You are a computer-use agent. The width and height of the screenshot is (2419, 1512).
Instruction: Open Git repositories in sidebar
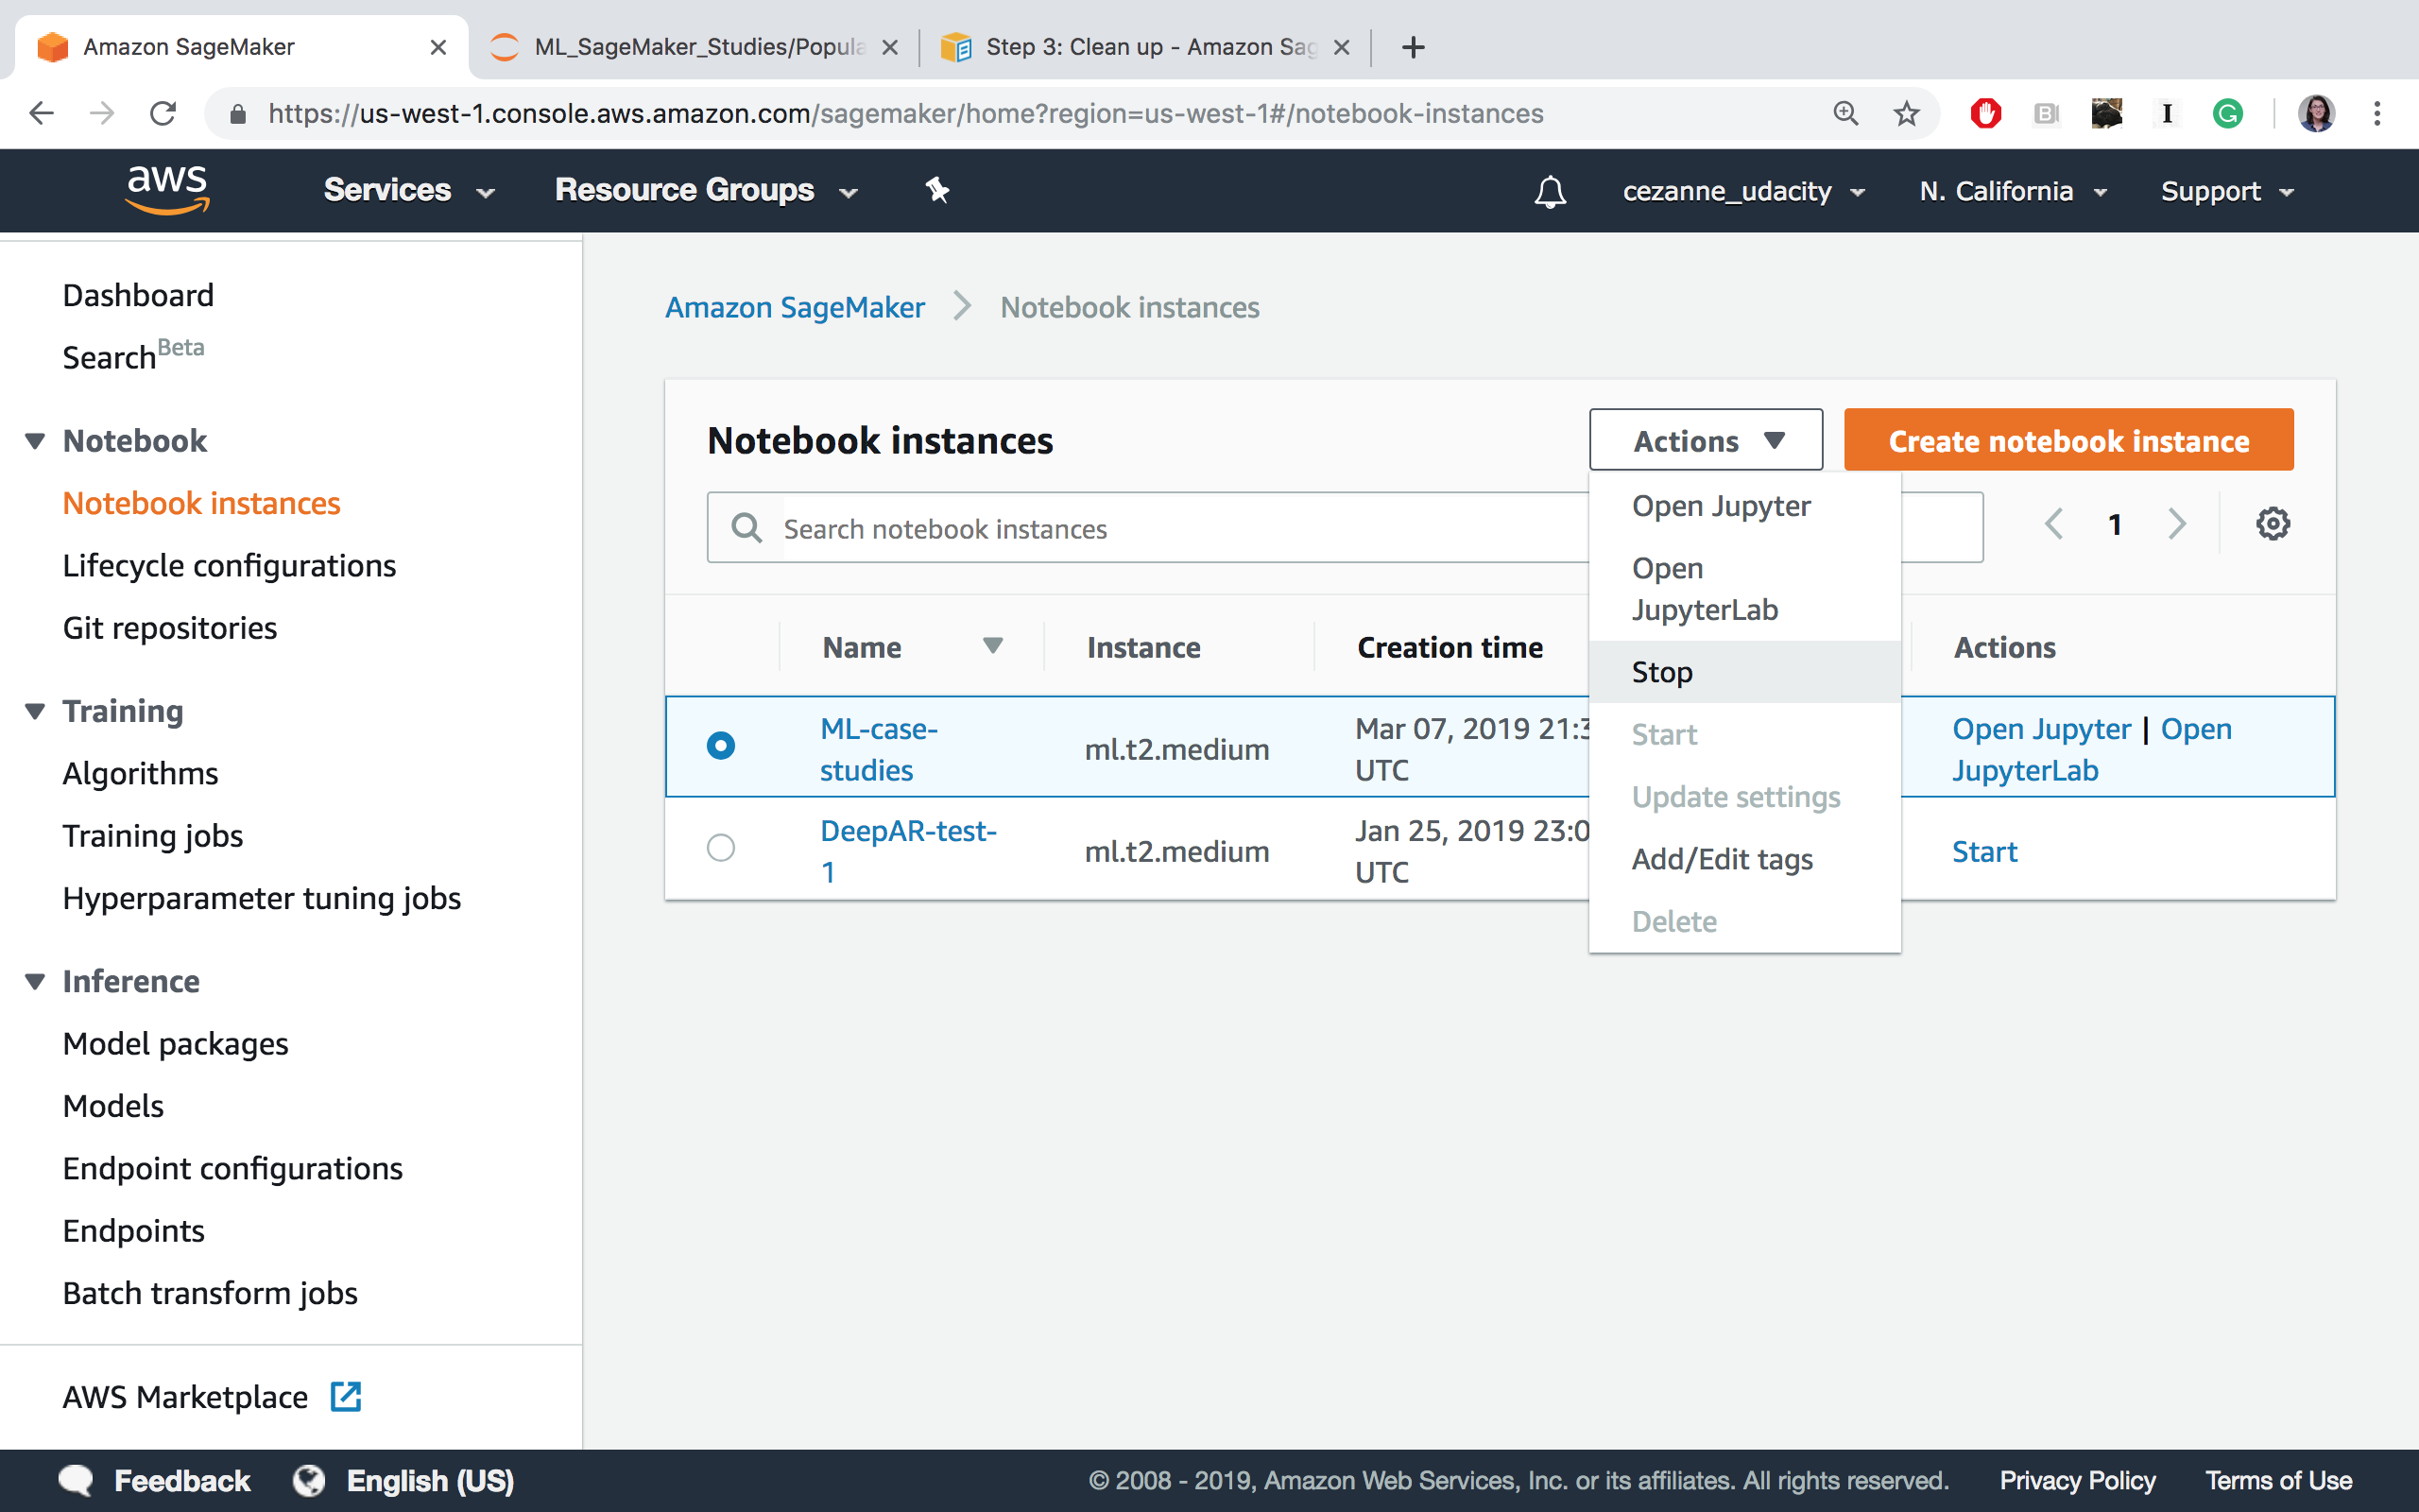(x=169, y=628)
